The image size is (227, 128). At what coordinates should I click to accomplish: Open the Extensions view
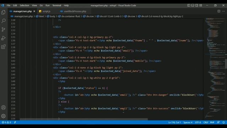(x=3, y=47)
